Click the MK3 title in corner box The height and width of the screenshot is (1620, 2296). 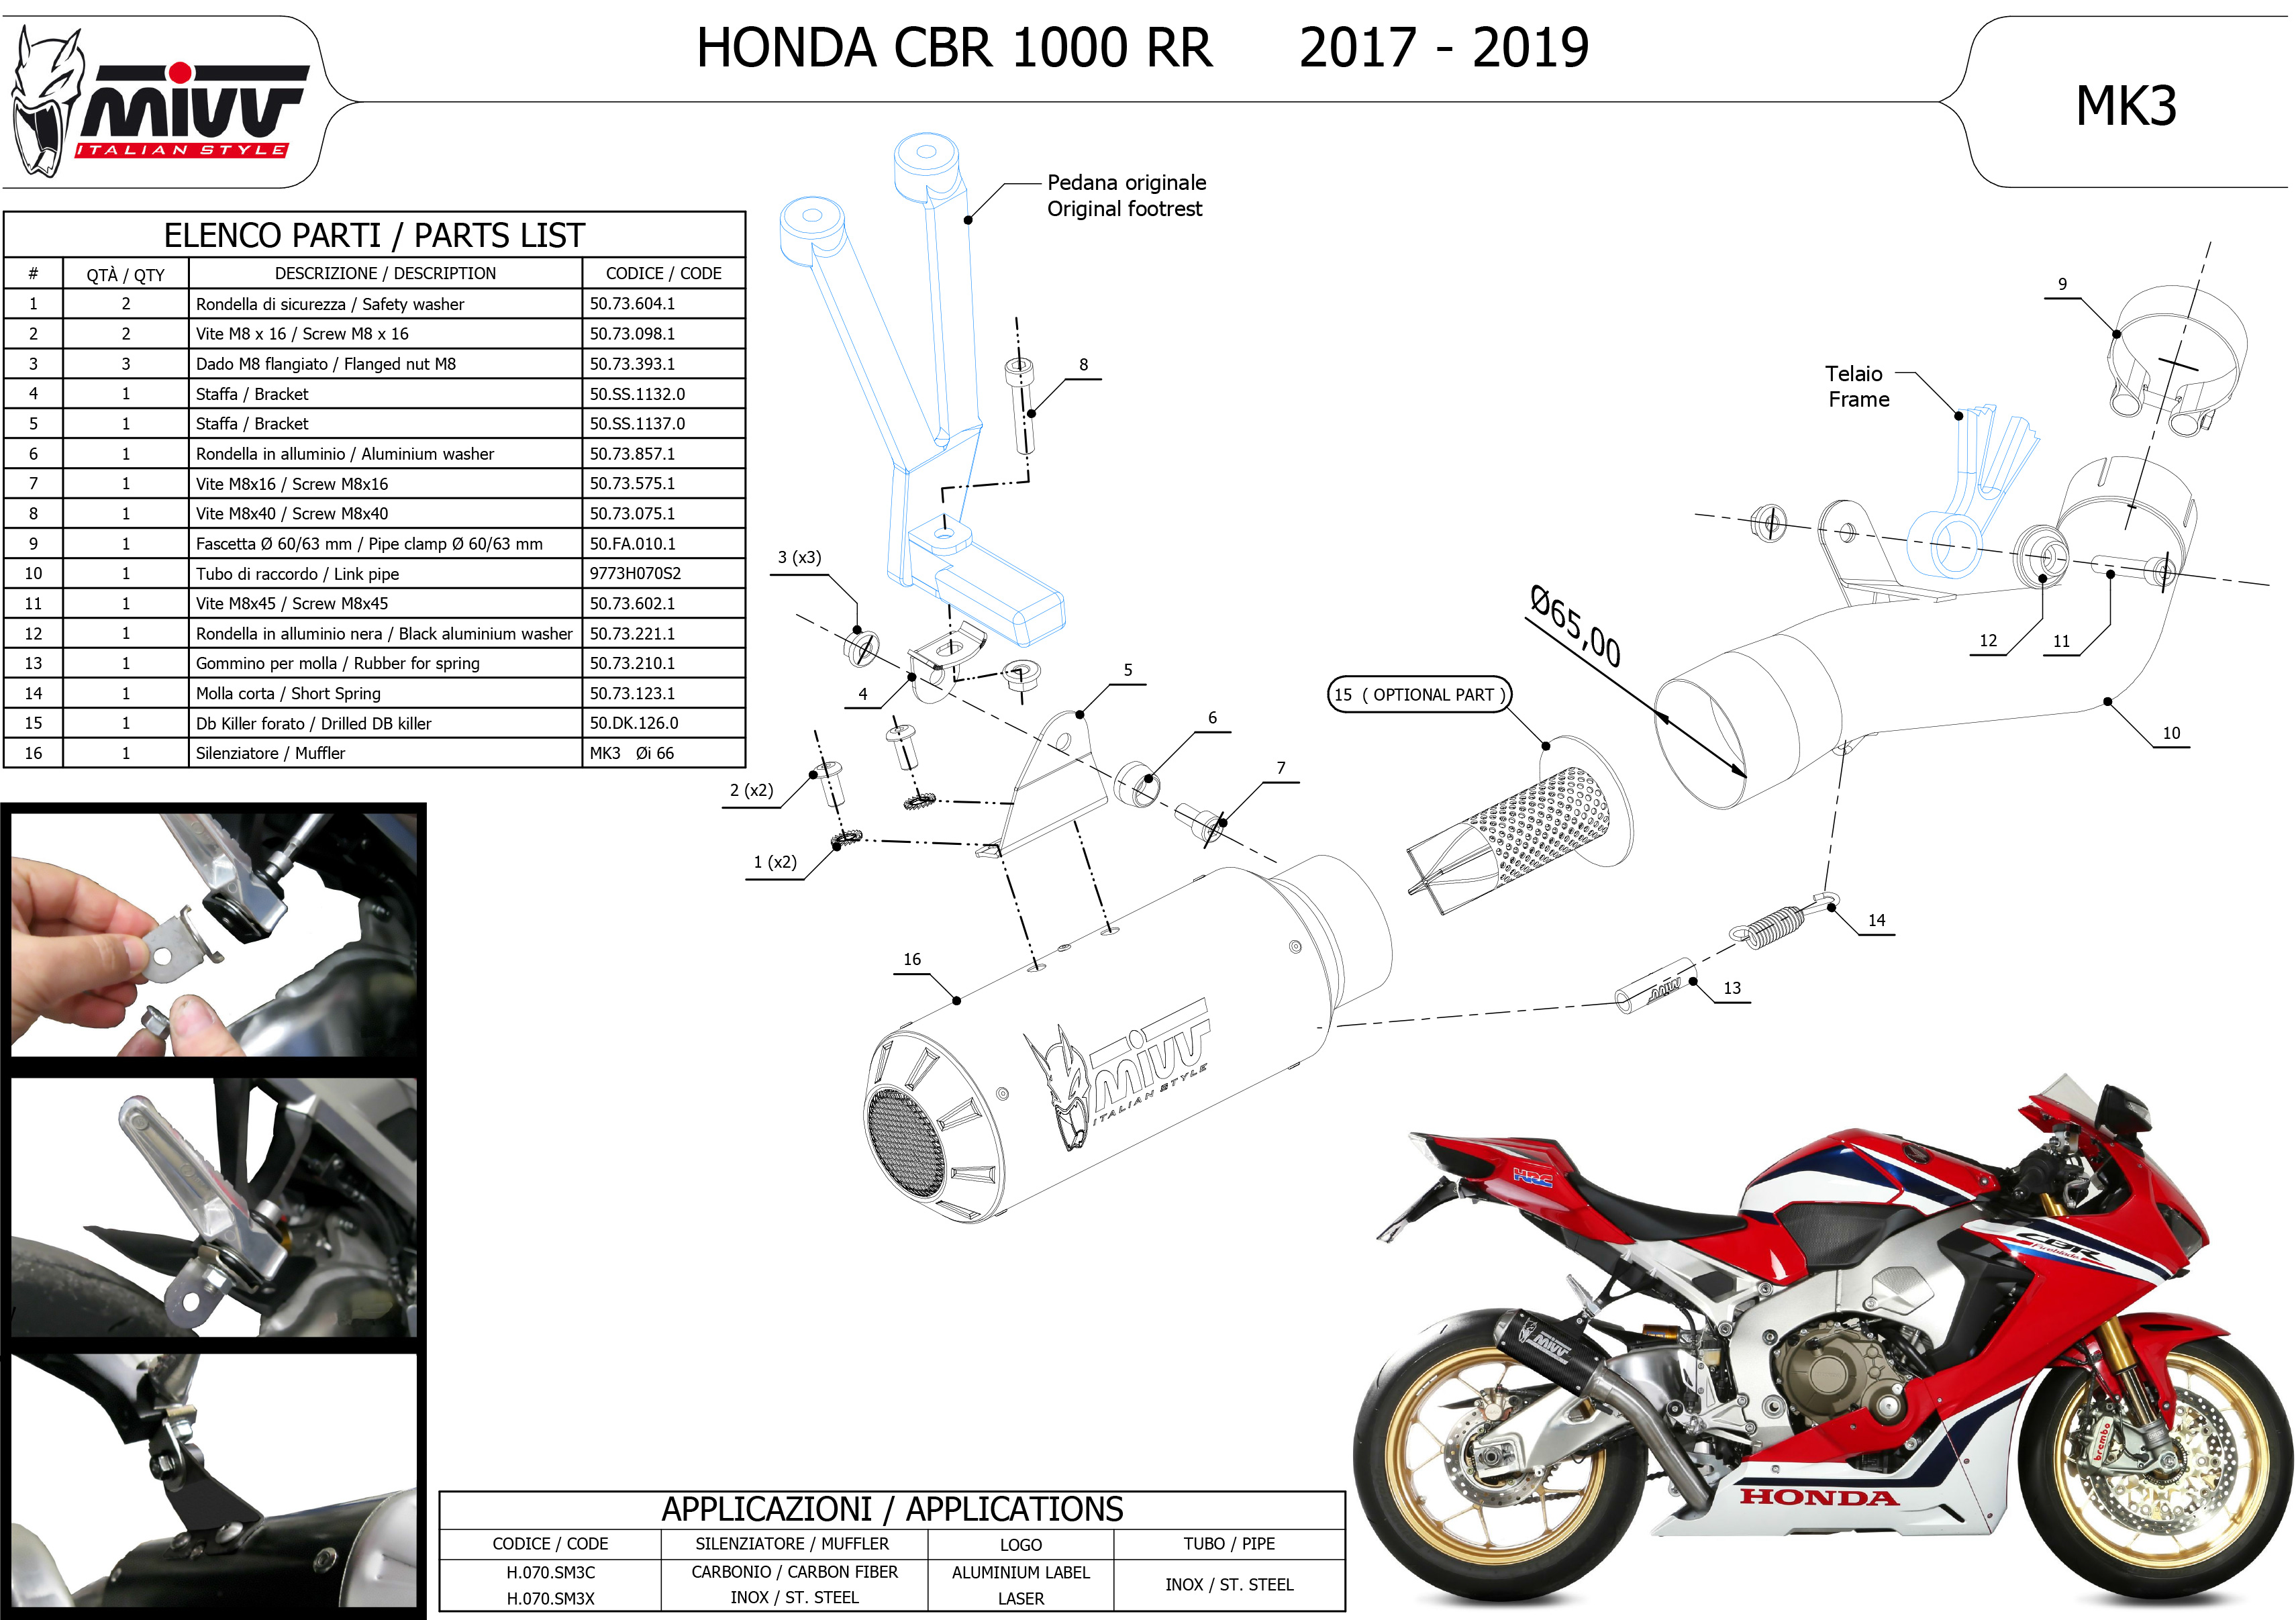(2126, 105)
